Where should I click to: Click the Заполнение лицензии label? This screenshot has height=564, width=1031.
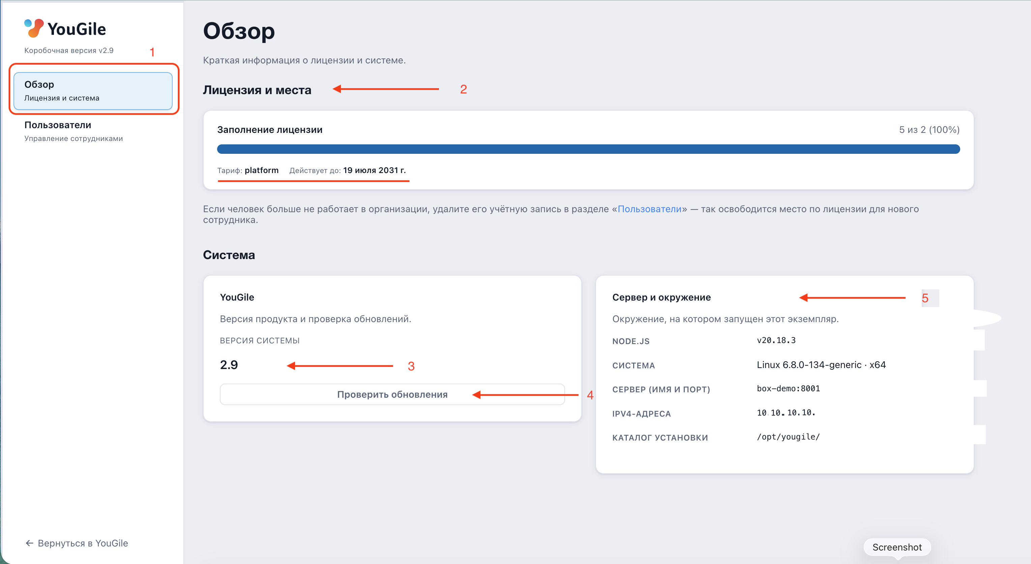tap(270, 130)
